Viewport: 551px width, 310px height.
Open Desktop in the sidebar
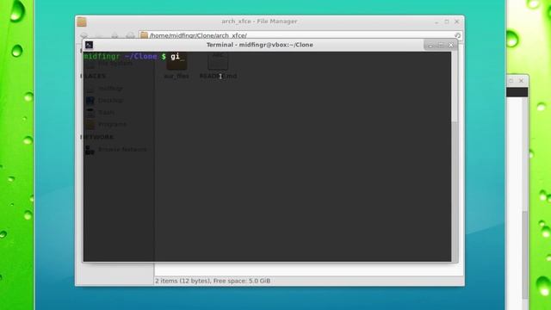[105, 101]
